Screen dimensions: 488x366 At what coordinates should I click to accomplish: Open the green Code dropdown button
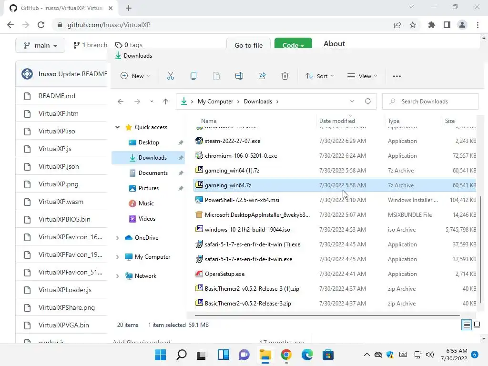[293, 43]
